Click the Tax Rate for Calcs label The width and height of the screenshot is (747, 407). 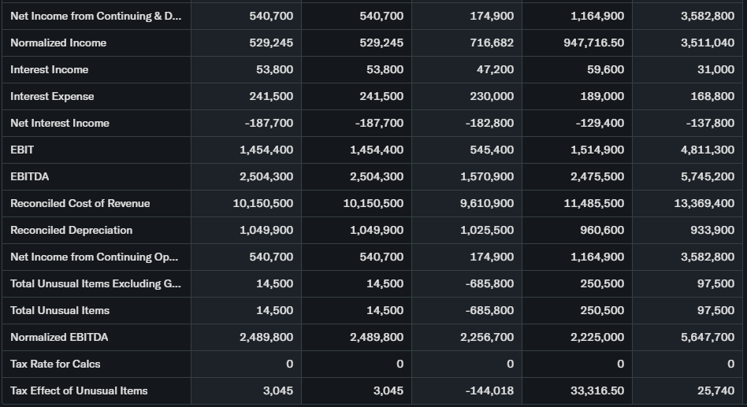55,364
